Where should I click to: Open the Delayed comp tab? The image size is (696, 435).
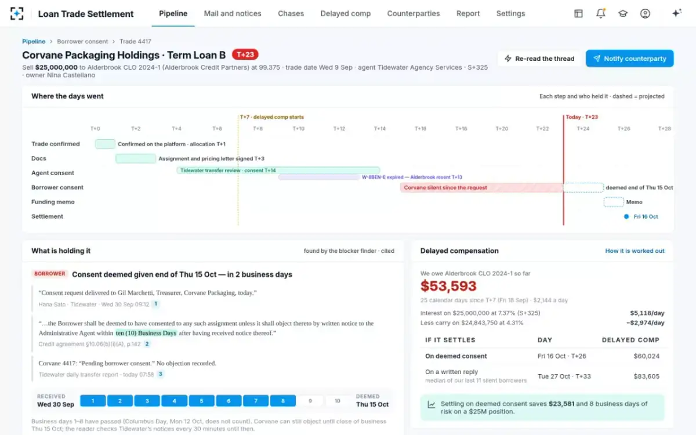tap(346, 13)
